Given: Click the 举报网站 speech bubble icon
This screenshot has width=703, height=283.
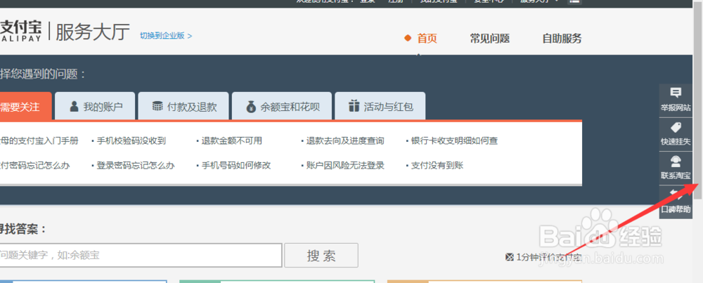Looking at the screenshot, I should (x=675, y=93).
